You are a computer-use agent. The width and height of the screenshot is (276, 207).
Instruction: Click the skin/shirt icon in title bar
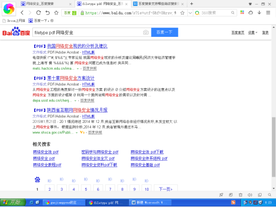point(250,4)
